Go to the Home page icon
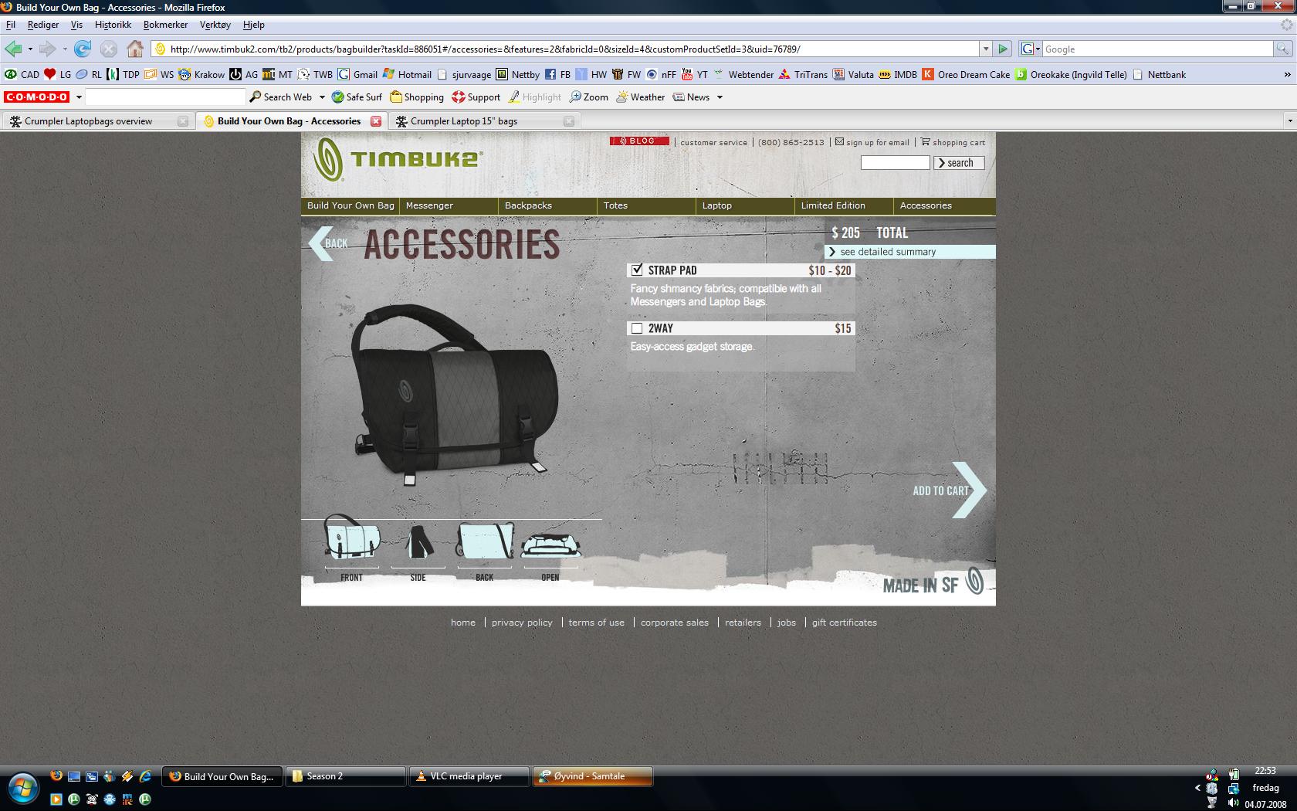 [x=135, y=49]
